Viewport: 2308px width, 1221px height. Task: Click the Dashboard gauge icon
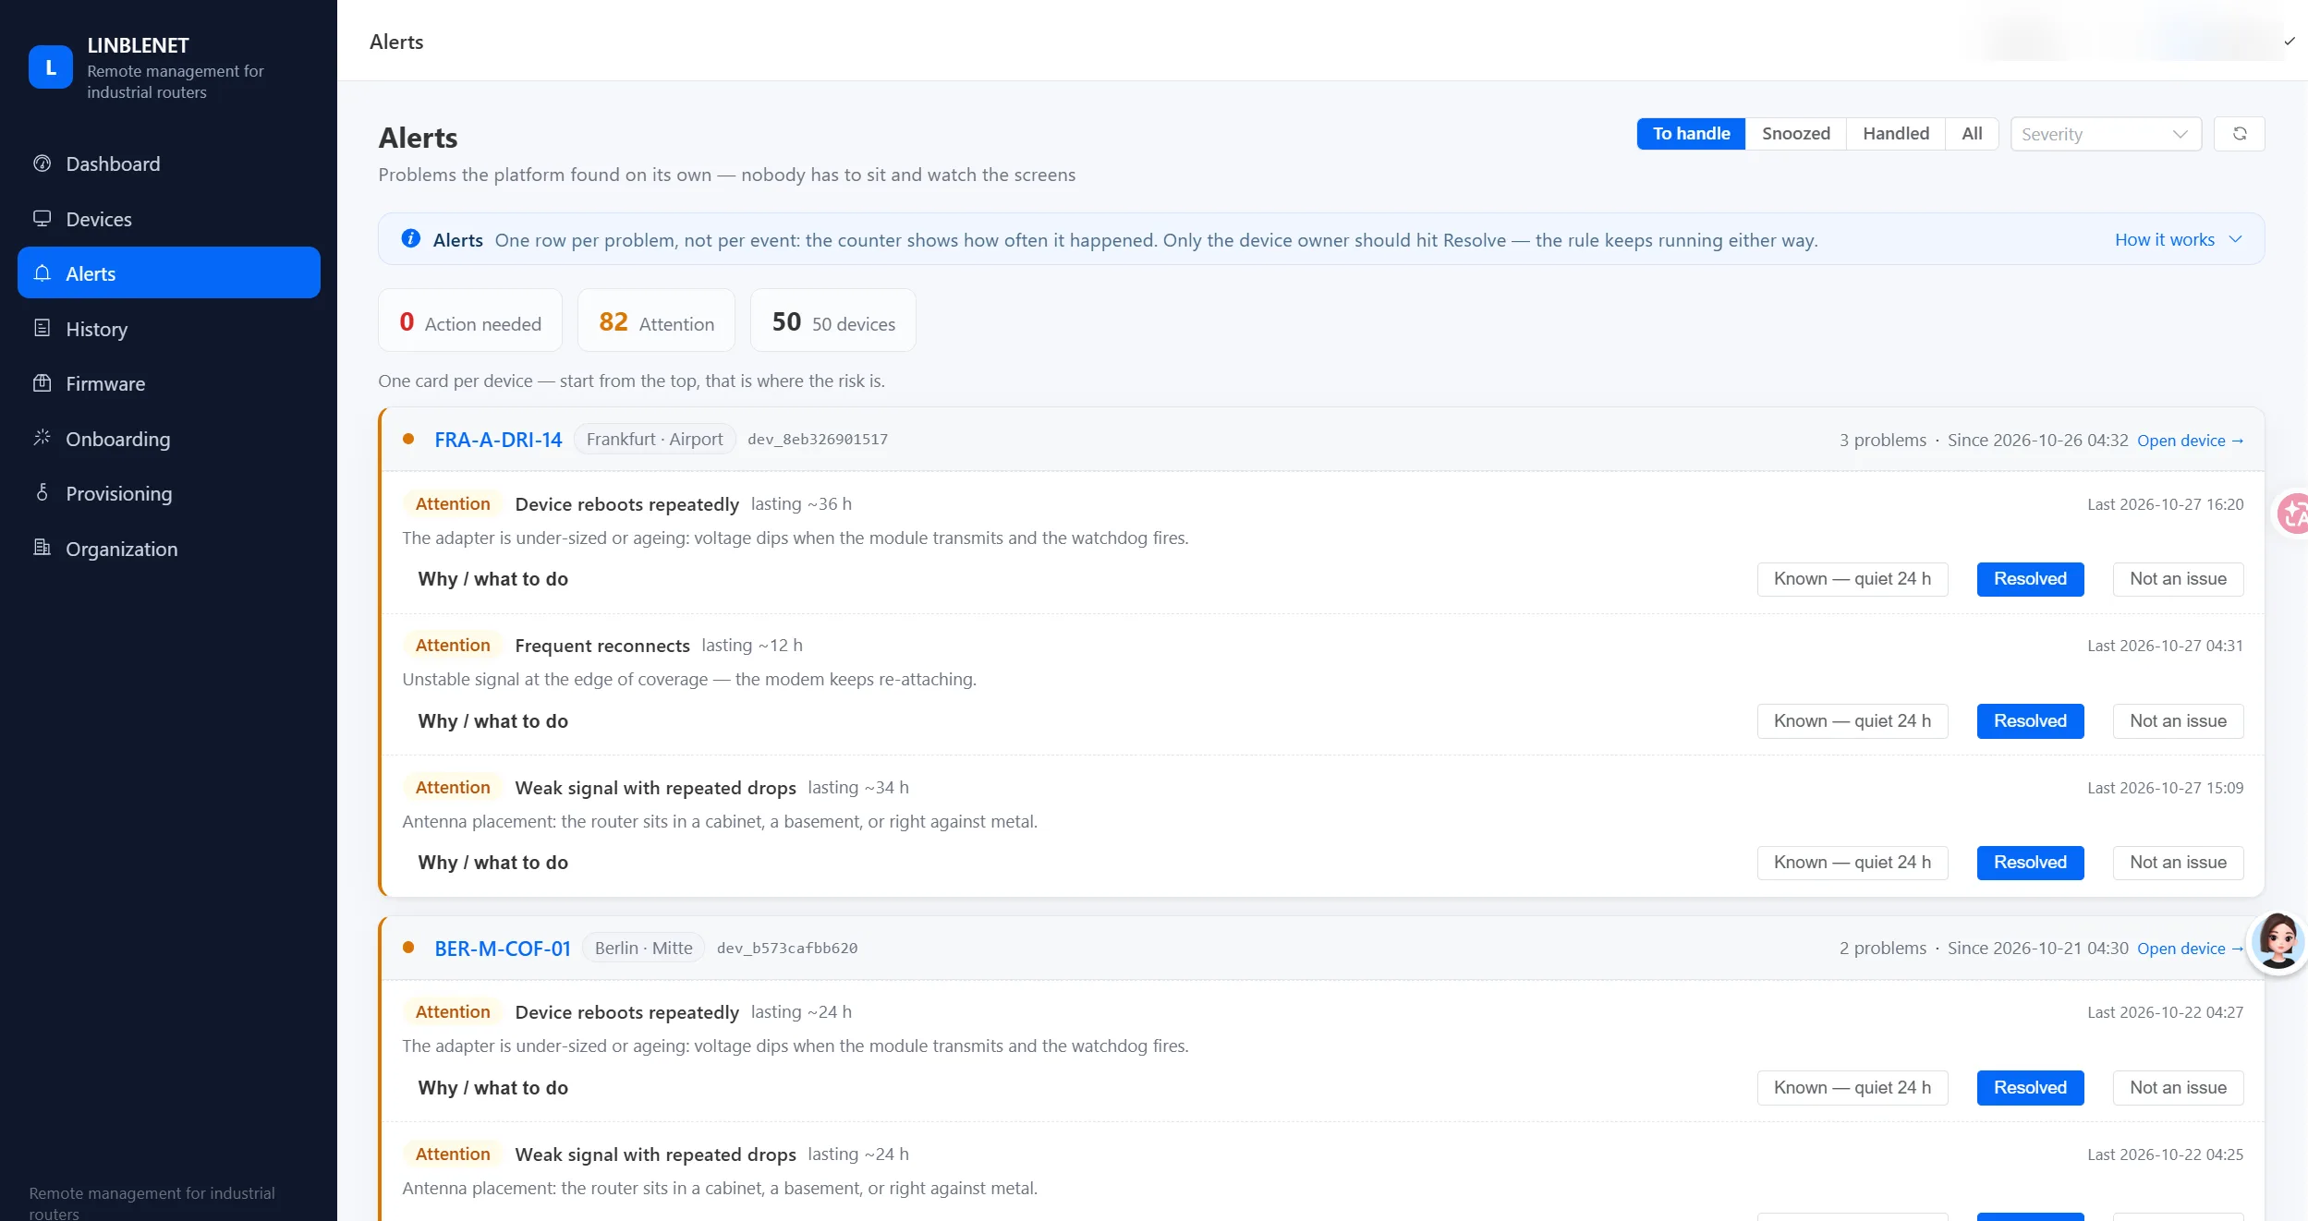click(x=43, y=163)
